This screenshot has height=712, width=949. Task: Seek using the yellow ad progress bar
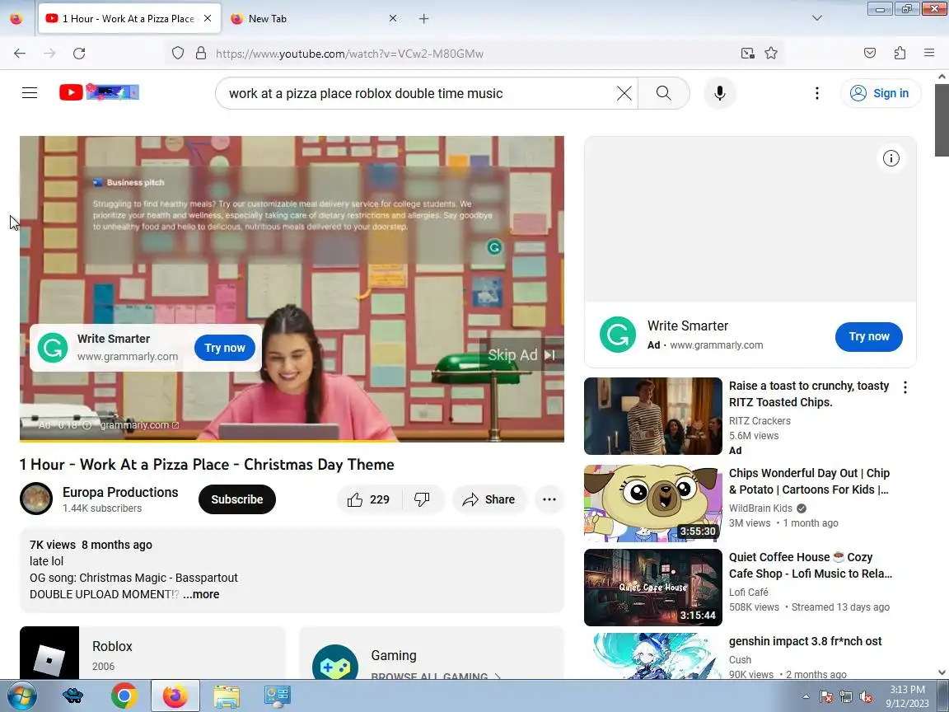(292, 440)
